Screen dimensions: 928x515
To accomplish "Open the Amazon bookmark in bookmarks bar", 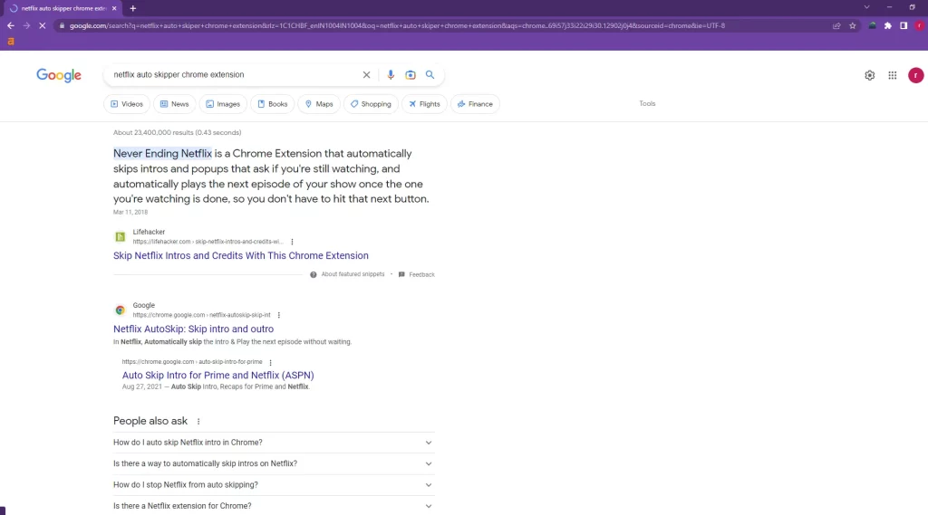I will coord(11,42).
